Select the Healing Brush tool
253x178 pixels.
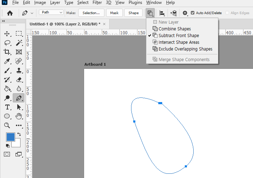[x=19, y=61]
